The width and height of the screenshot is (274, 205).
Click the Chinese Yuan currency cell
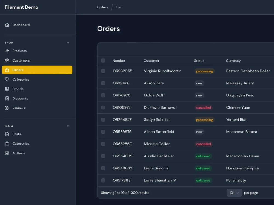pos(238,107)
